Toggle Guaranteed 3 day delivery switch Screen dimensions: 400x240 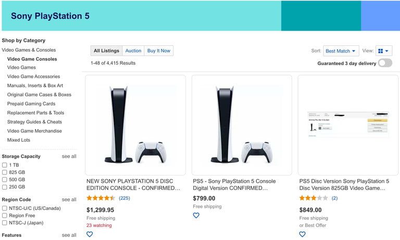point(385,63)
